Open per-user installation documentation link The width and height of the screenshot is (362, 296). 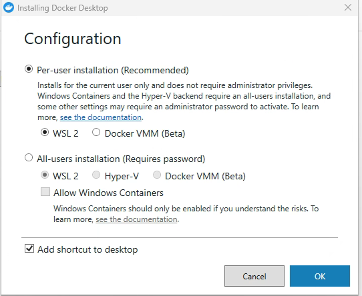click(x=101, y=117)
